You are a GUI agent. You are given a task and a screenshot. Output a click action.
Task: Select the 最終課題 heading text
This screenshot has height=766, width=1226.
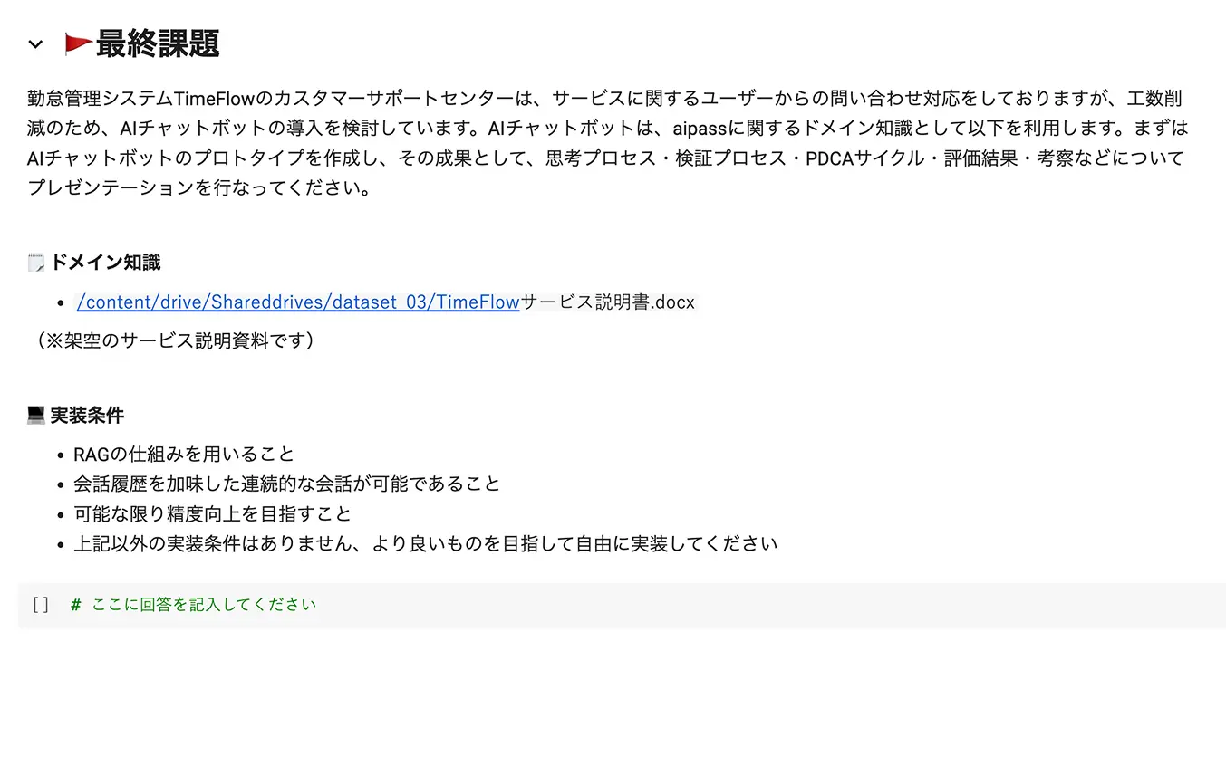[x=158, y=43]
